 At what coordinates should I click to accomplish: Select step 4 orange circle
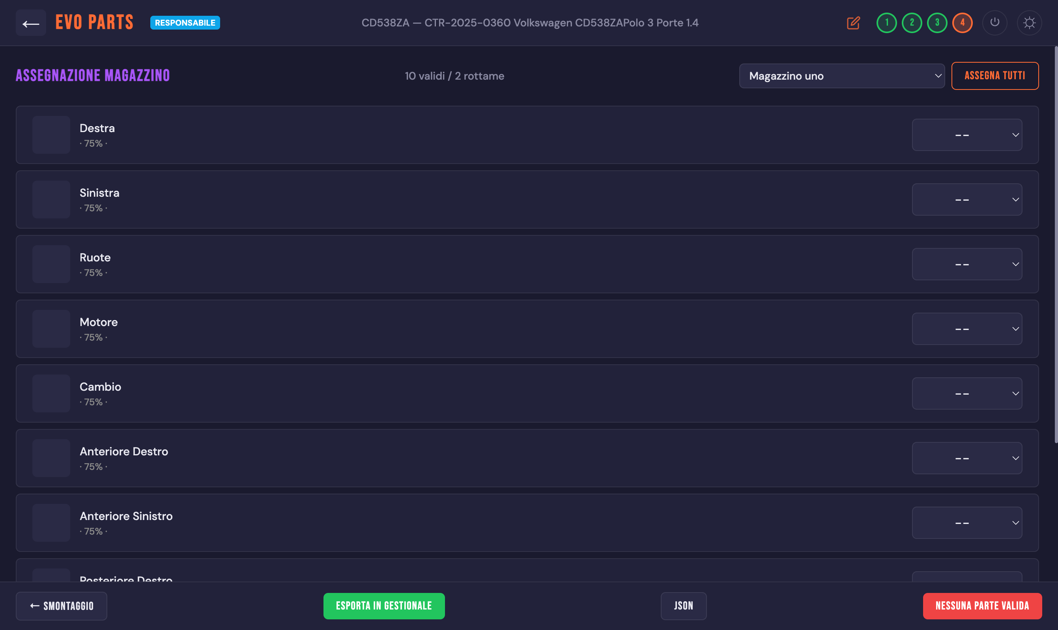962,23
